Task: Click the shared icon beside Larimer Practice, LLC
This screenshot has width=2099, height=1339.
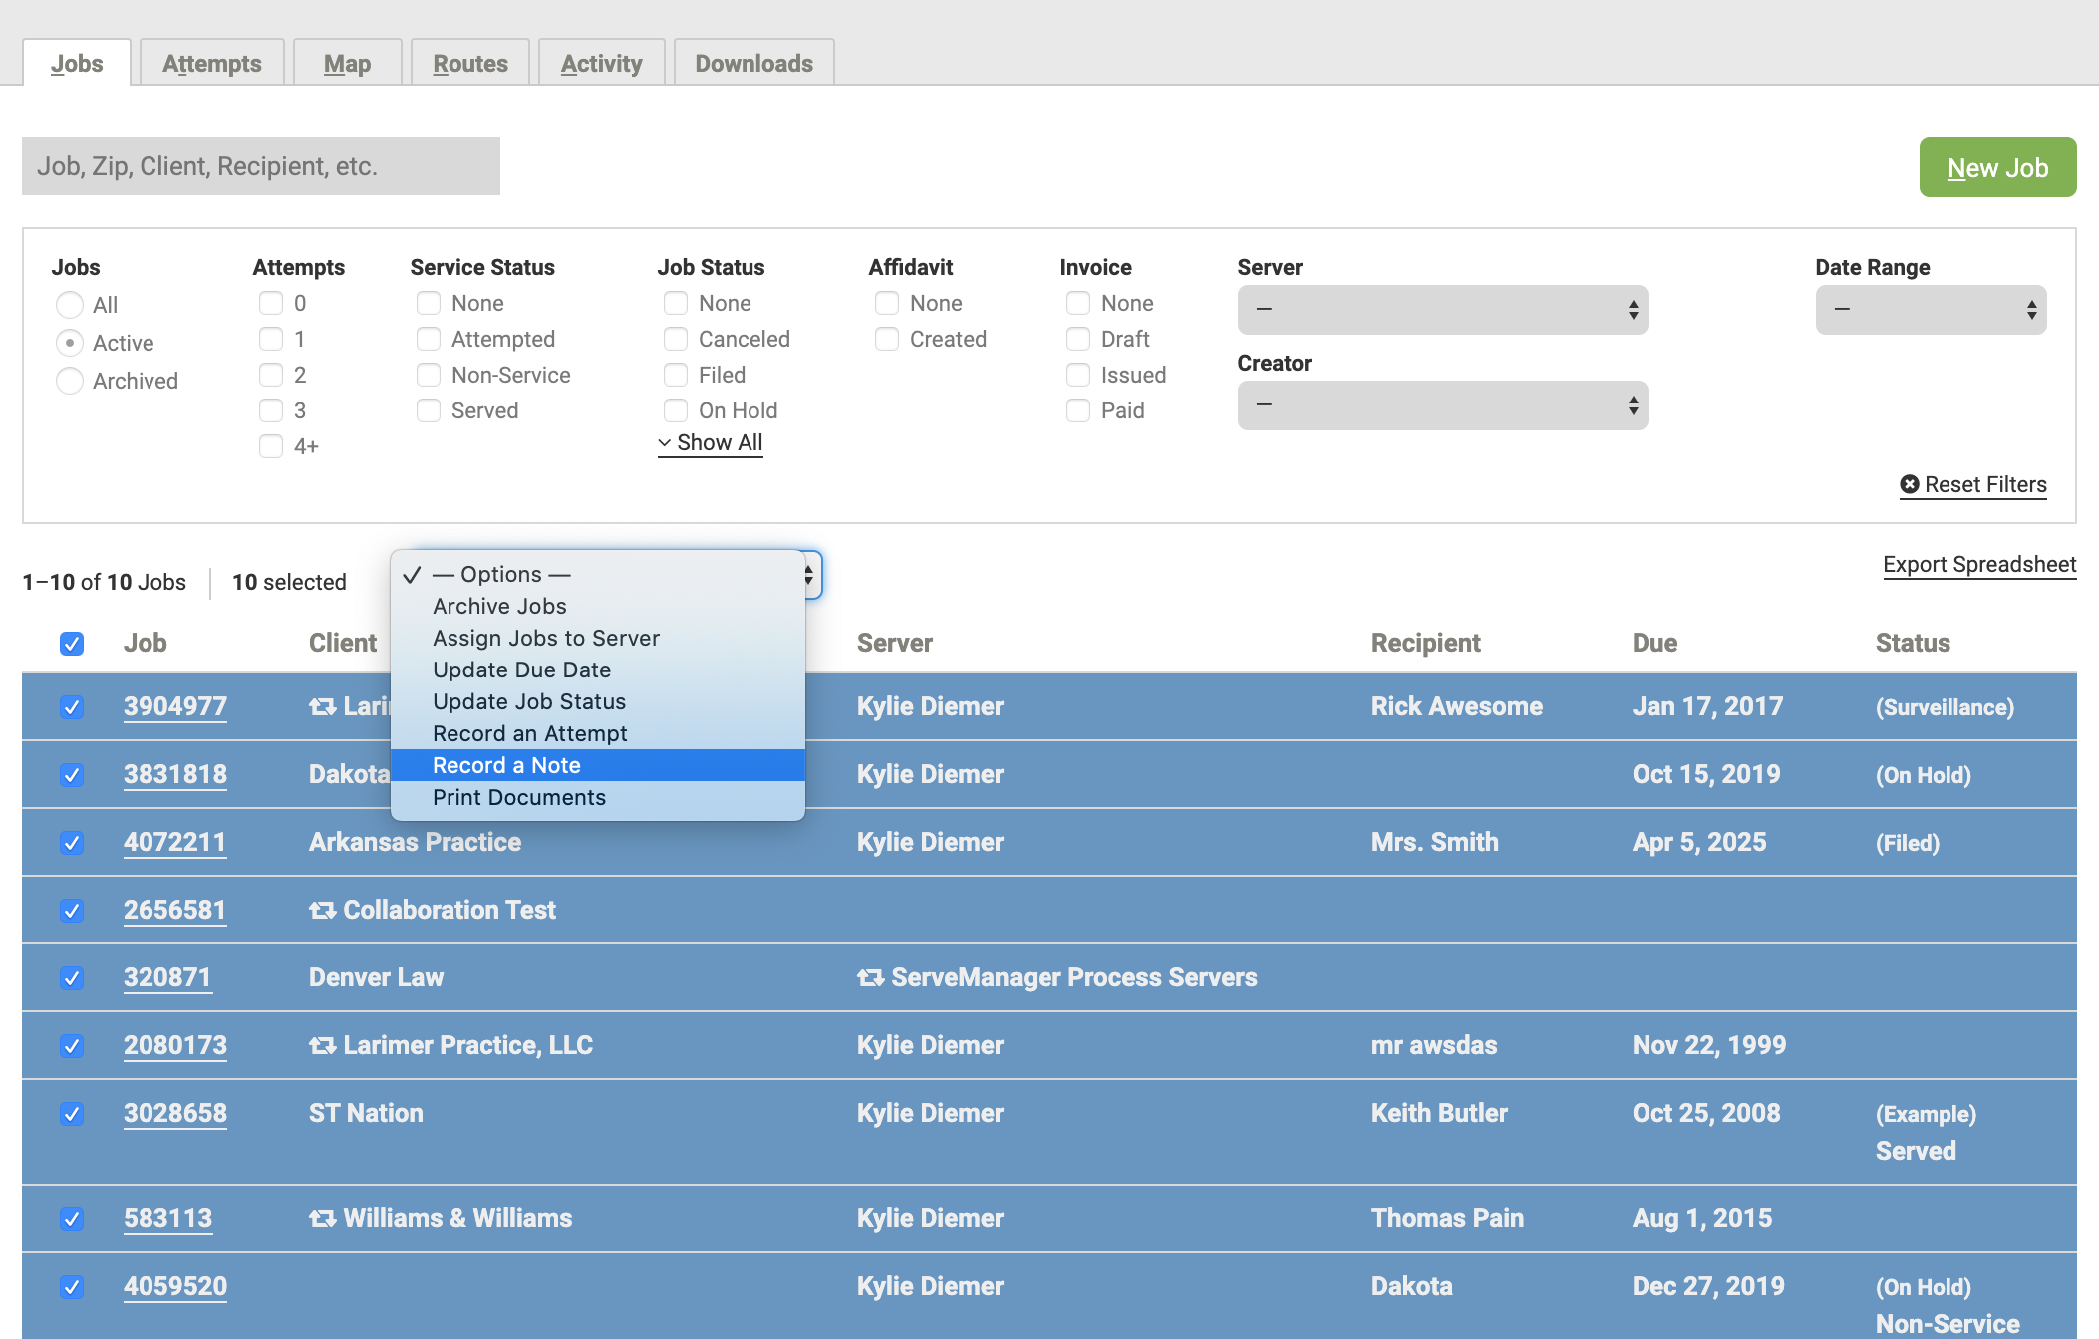Action: 322,1045
